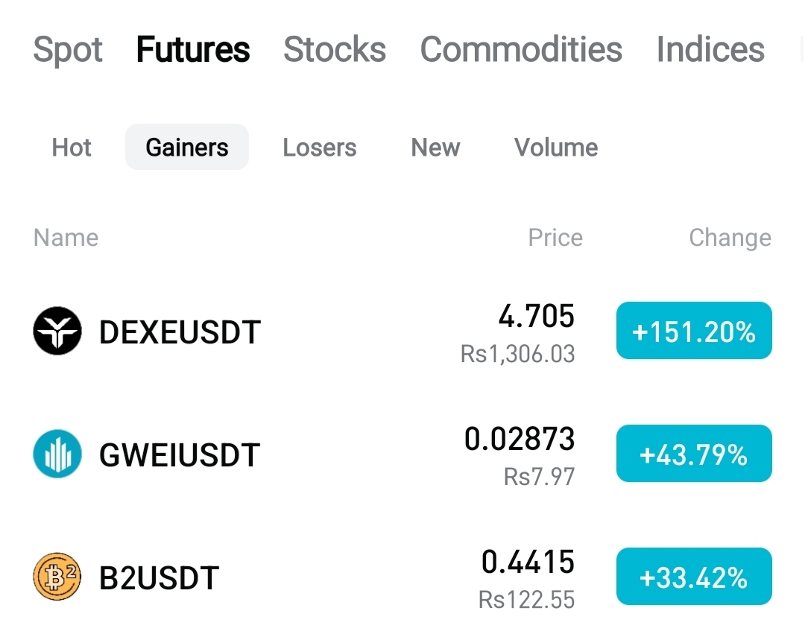Open the GWEIUSDT pair name
The image size is (805, 637).
[x=180, y=454]
